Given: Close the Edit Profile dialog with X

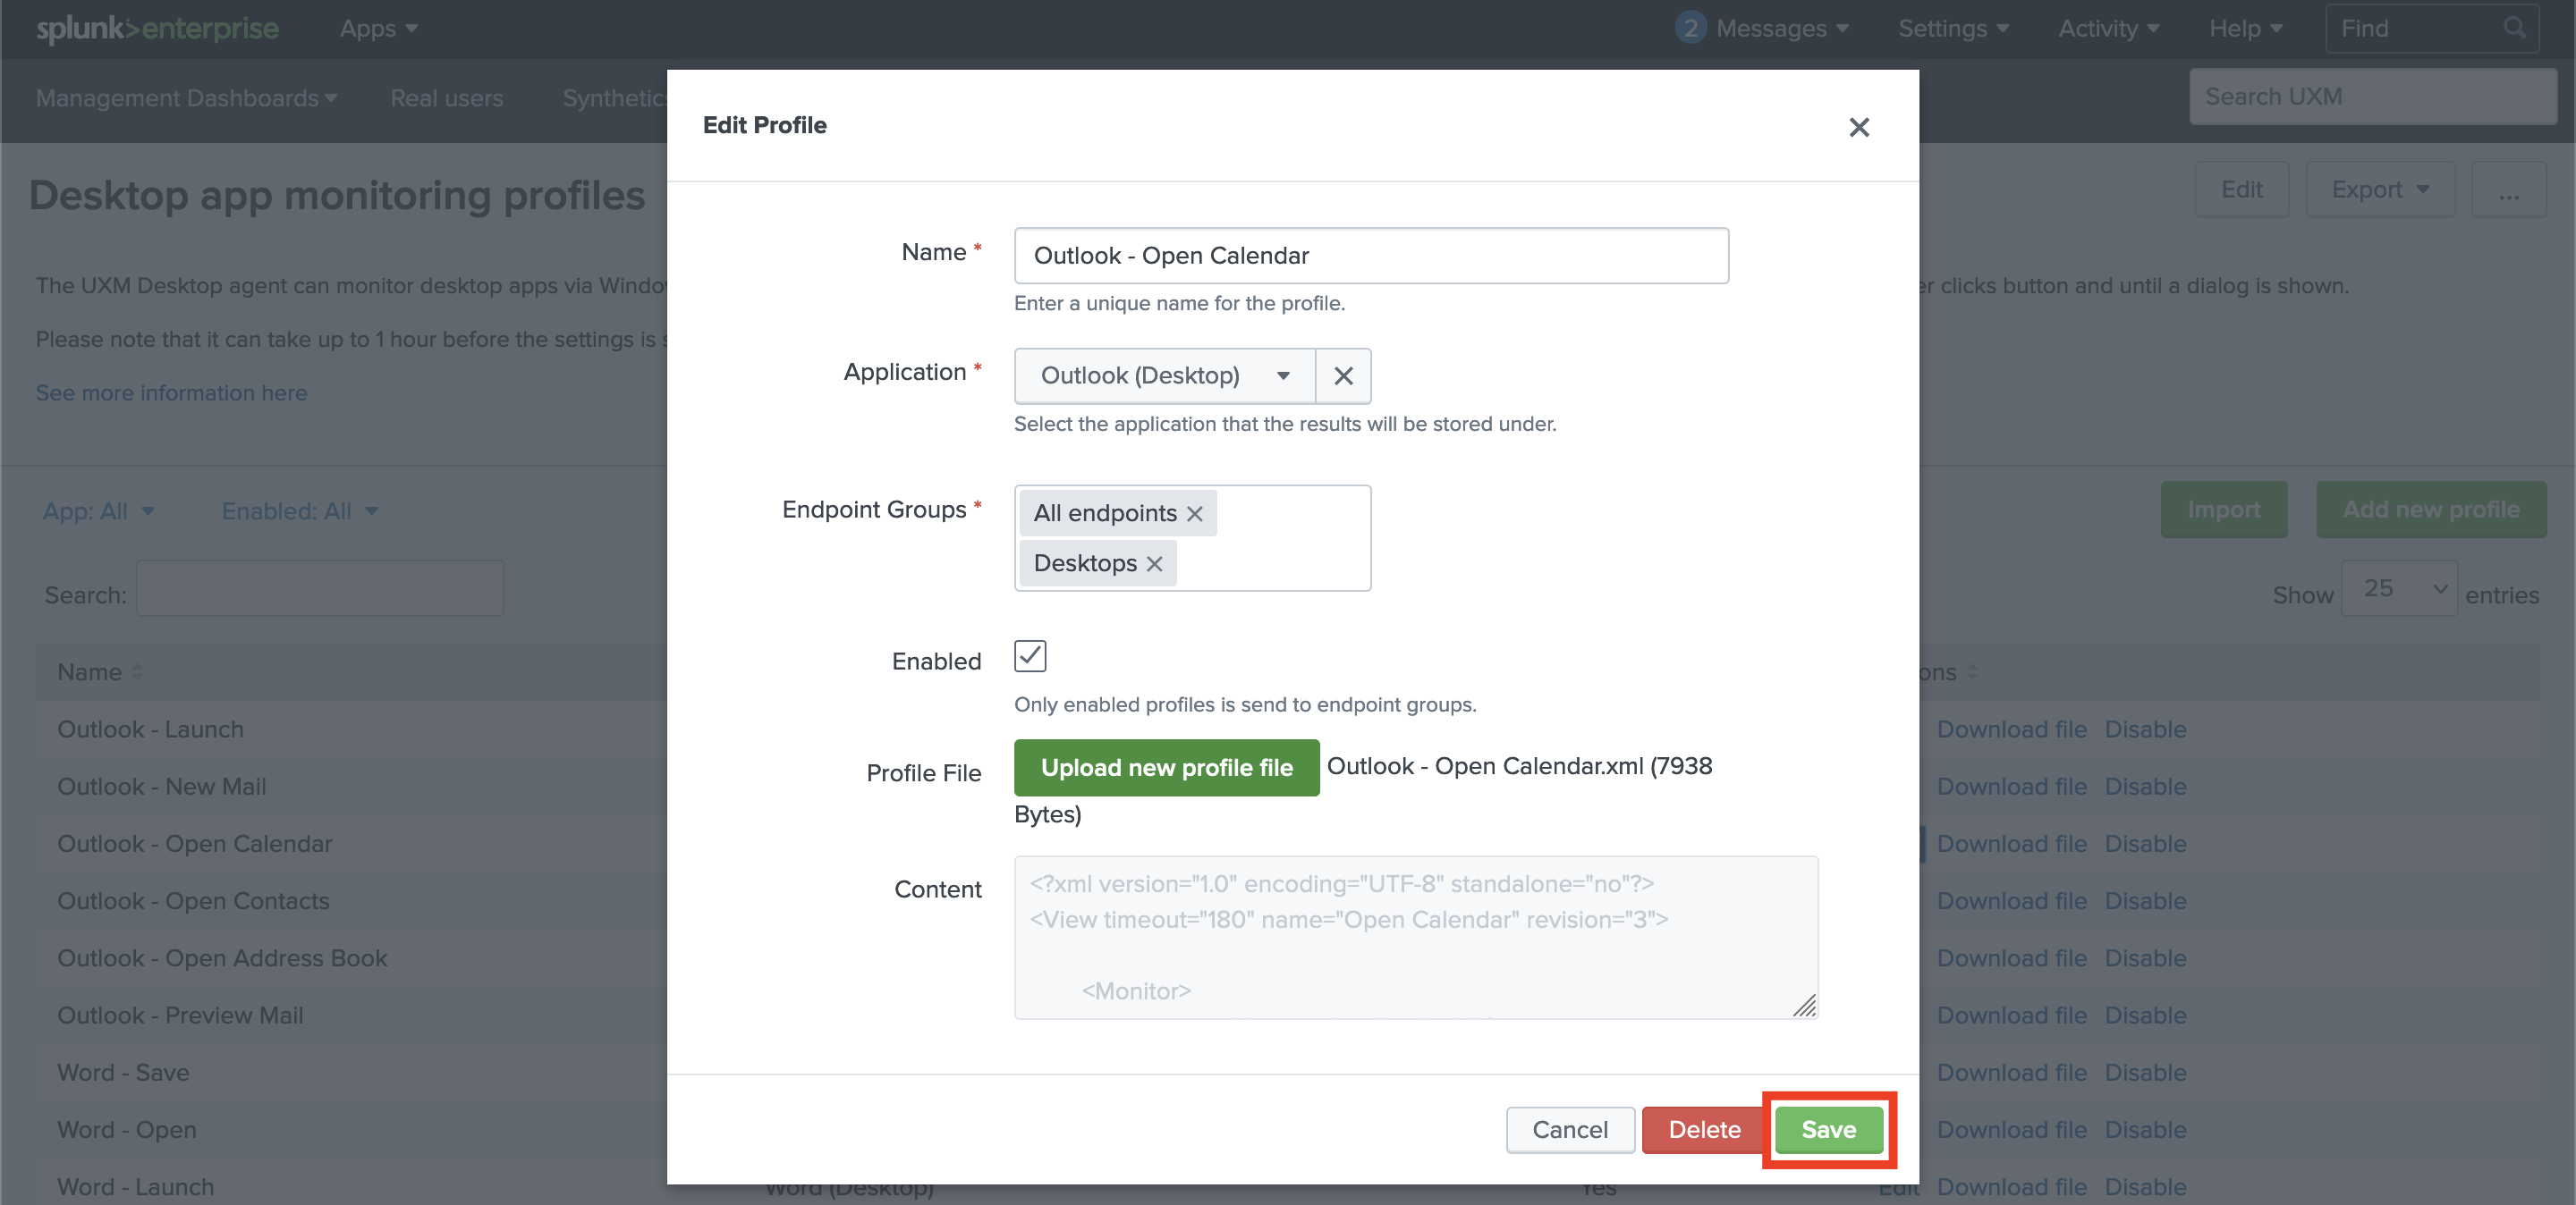Looking at the screenshot, I should (1858, 127).
